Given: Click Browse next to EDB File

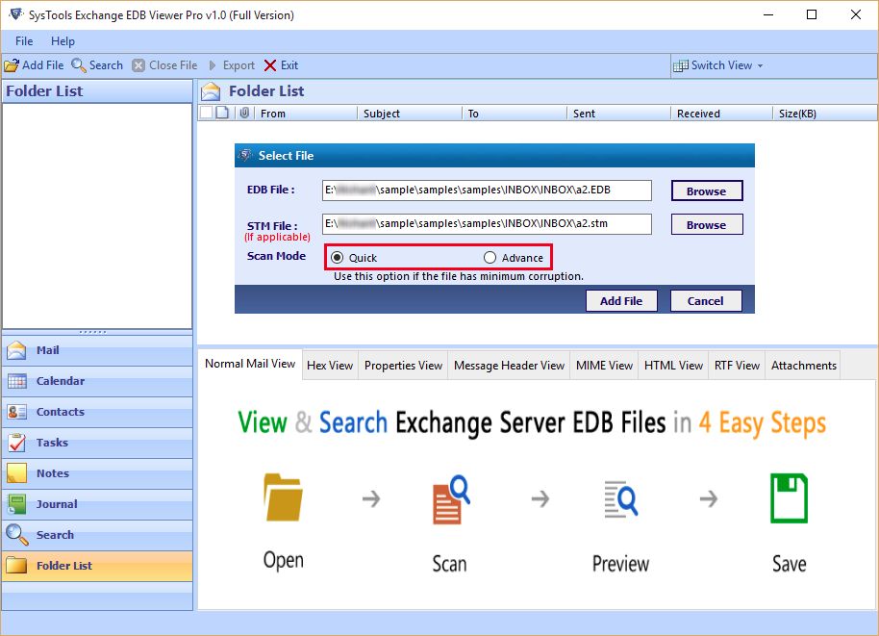Looking at the screenshot, I should (x=706, y=191).
